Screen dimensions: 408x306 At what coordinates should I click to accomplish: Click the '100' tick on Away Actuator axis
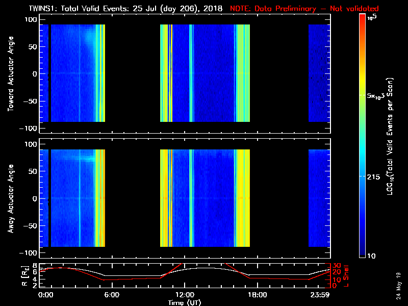31,144
